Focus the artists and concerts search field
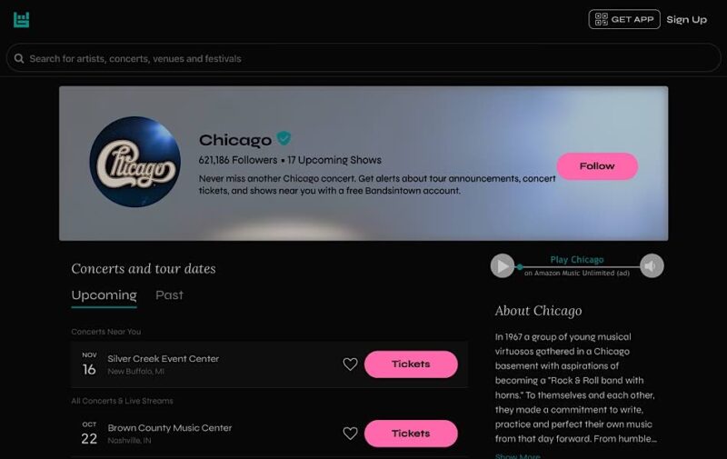This screenshot has height=459, width=727. click(363, 58)
